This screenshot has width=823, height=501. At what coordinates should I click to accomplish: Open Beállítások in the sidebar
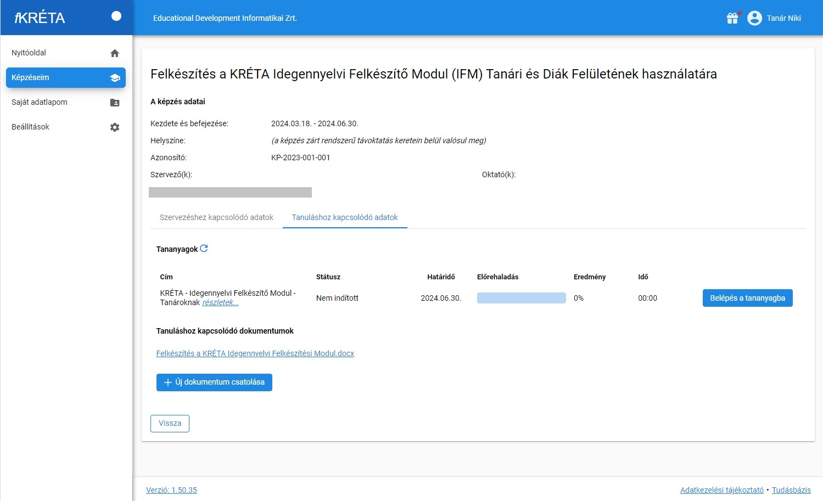pos(66,127)
